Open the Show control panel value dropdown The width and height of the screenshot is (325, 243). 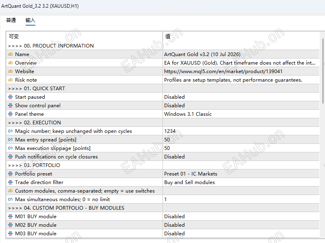tap(241, 105)
